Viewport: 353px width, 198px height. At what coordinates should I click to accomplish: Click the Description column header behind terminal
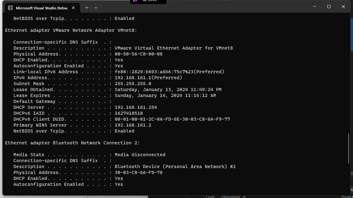[231, 196]
